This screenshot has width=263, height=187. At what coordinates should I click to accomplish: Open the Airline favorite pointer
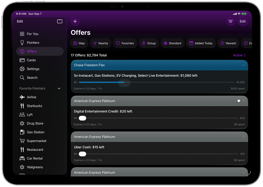[40, 97]
